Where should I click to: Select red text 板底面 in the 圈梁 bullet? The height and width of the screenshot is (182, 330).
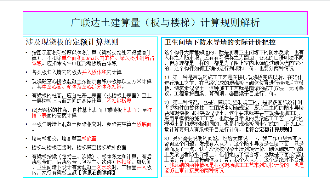click(144, 124)
